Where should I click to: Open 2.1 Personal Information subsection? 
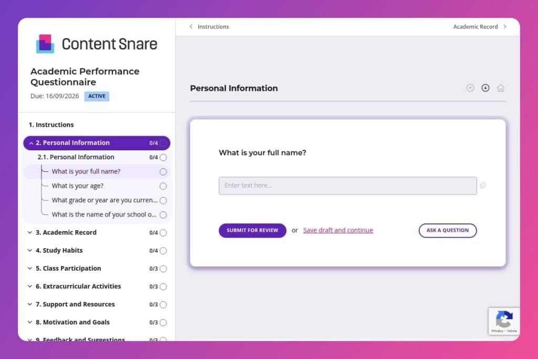76,157
